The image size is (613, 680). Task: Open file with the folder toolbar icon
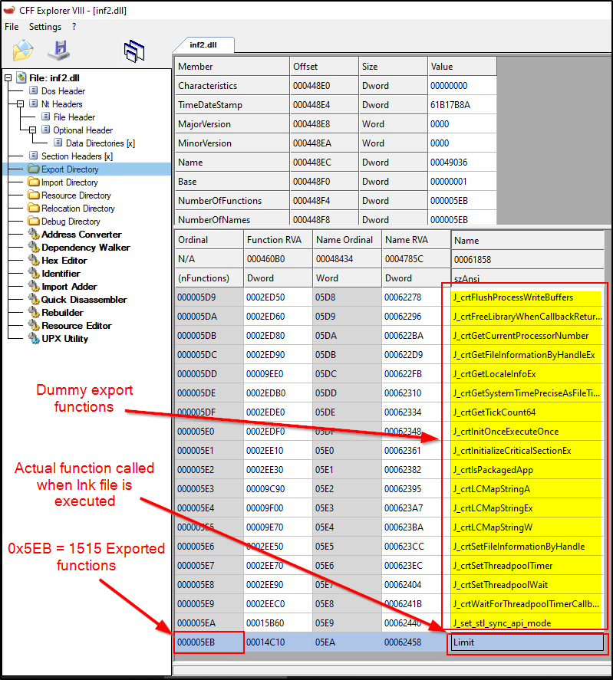(23, 51)
